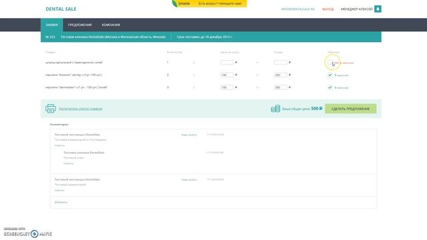This screenshot has width=427, height=240.
Task: Click the Тестовый ответ reply text
Action: tap(73, 158)
